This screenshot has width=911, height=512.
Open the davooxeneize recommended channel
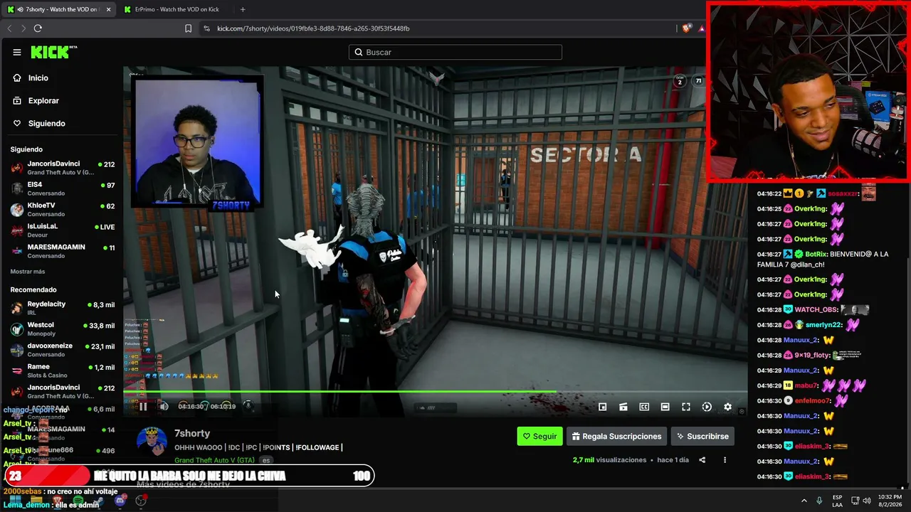61,350
